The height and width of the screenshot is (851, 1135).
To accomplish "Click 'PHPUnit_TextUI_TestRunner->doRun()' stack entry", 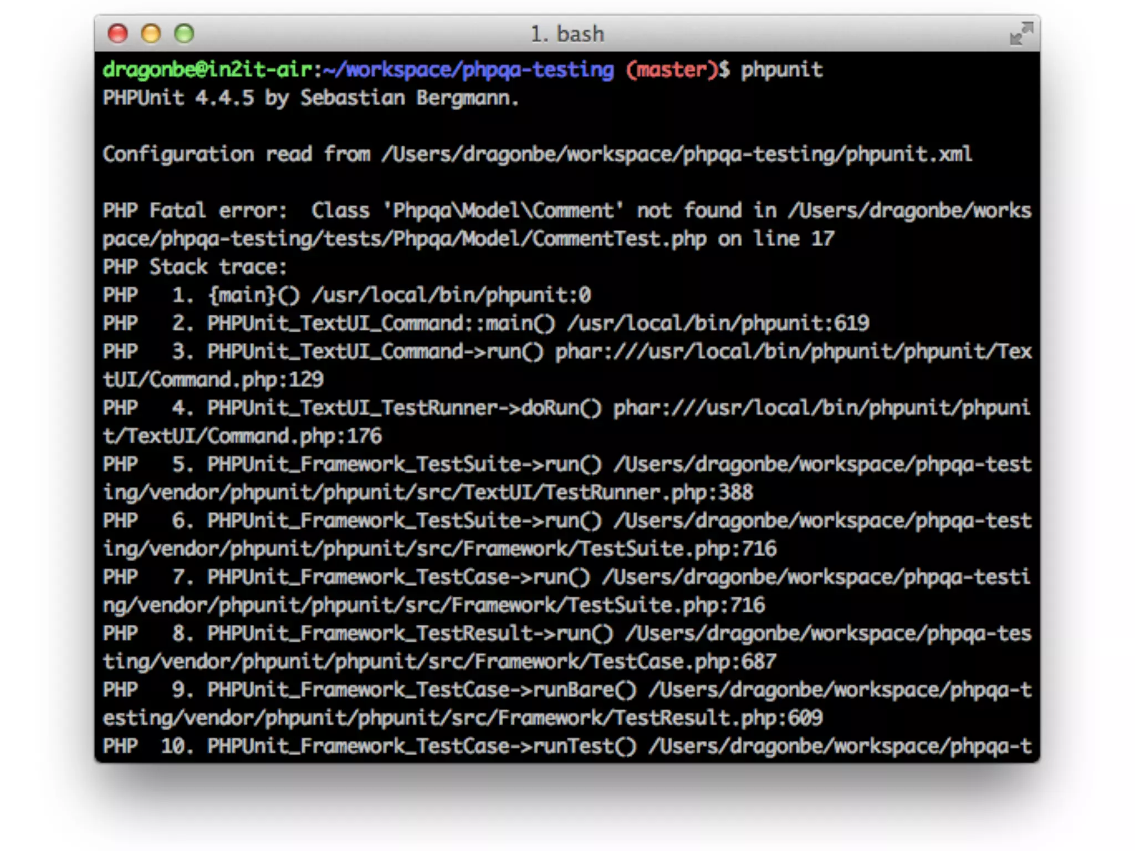I will [405, 408].
